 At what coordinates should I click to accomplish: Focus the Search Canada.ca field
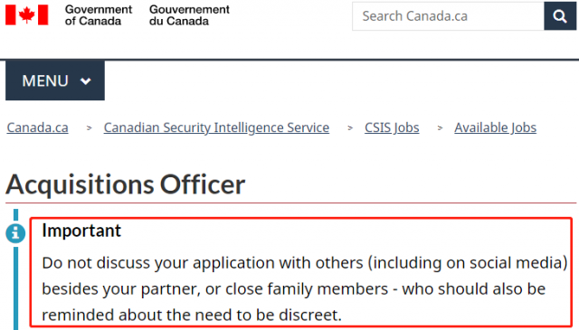click(448, 16)
